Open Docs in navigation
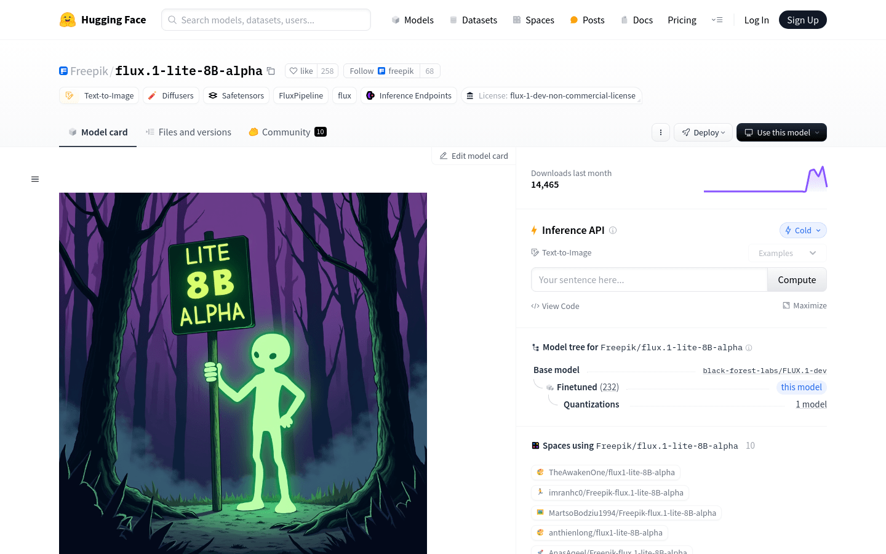Viewport: 886px width, 554px height. pyautogui.click(x=636, y=20)
